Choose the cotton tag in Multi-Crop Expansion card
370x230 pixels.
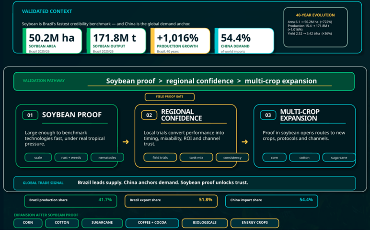(x=304, y=158)
